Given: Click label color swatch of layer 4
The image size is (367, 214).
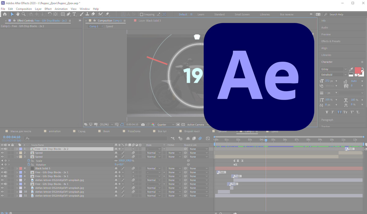Looking at the screenshot, I should [x=20, y=168].
